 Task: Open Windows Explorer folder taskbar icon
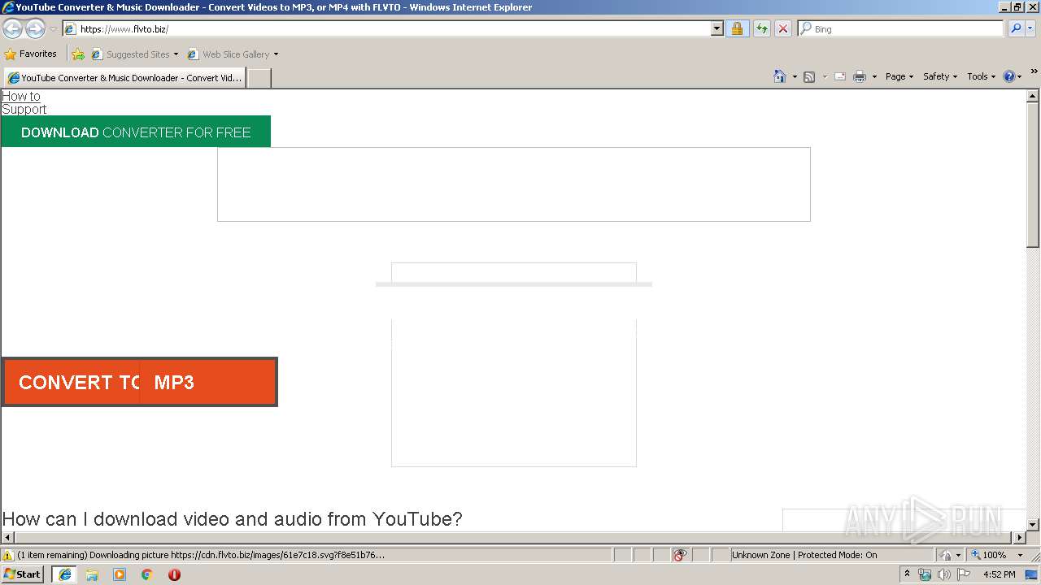92,574
